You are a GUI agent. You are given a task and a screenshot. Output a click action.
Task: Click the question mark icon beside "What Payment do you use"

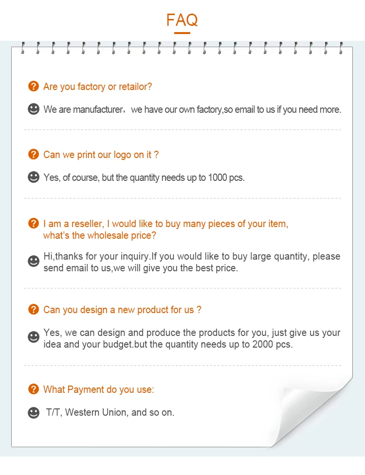pos(34,389)
